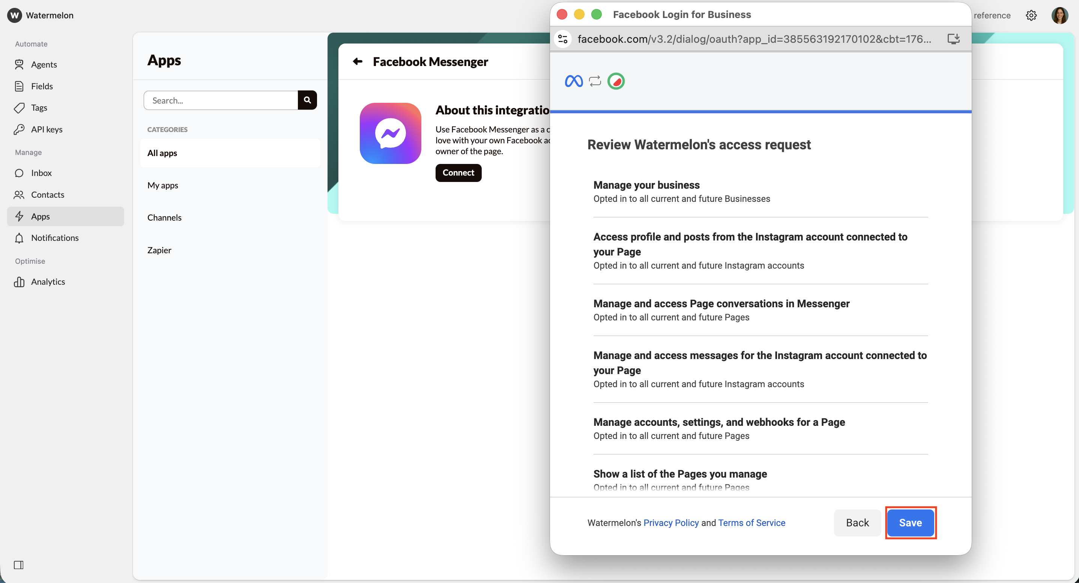The height and width of the screenshot is (583, 1079).
Task: Open the Tags section
Action: tap(39, 108)
